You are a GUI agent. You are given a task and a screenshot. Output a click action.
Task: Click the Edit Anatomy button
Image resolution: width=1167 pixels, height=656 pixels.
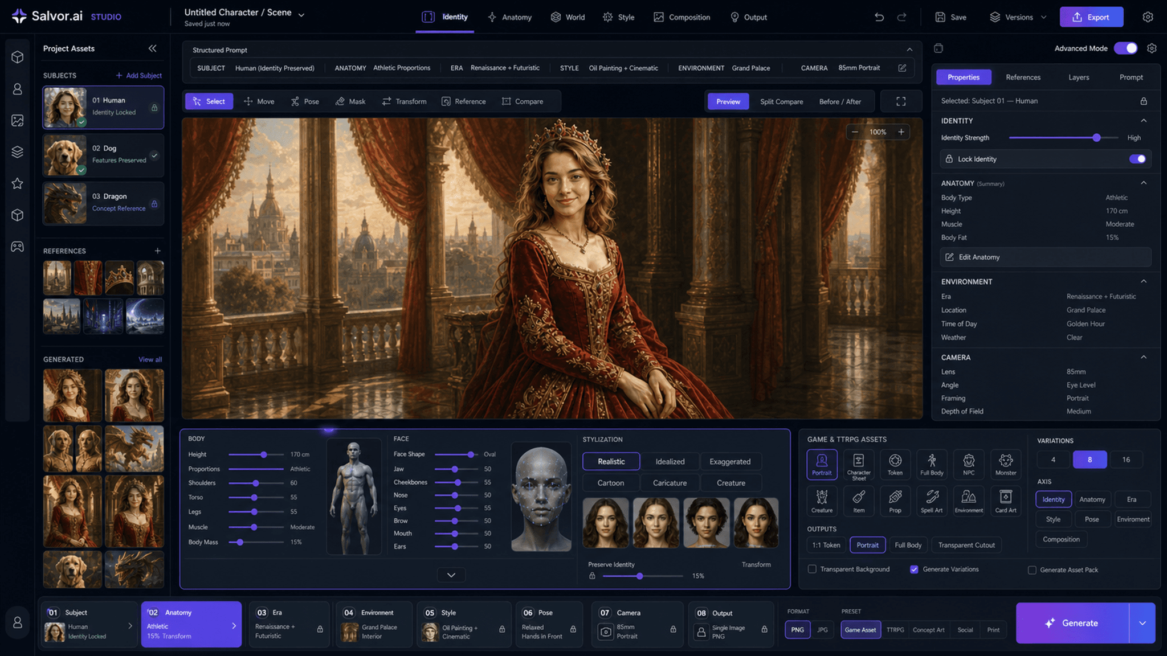click(x=1046, y=257)
